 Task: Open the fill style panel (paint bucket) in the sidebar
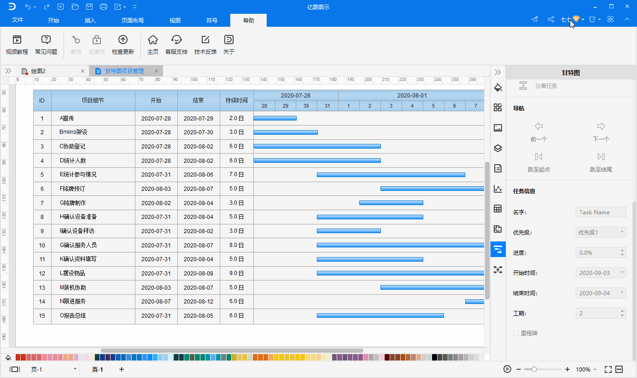pyautogui.click(x=497, y=87)
